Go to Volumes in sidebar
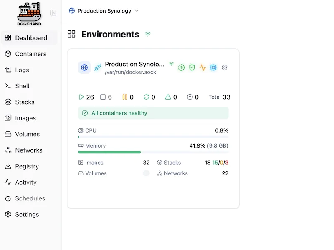The image size is (334, 250). [x=29, y=134]
